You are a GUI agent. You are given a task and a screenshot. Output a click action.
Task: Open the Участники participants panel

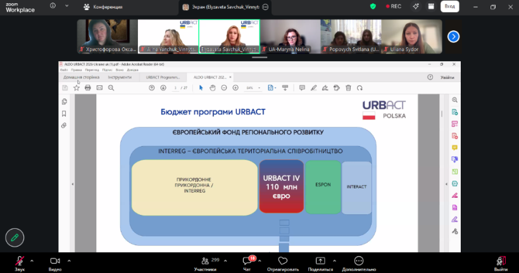click(205, 262)
